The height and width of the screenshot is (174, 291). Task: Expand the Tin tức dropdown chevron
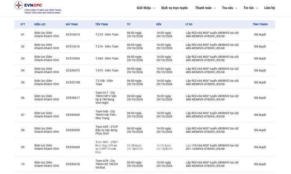[x=257, y=8]
